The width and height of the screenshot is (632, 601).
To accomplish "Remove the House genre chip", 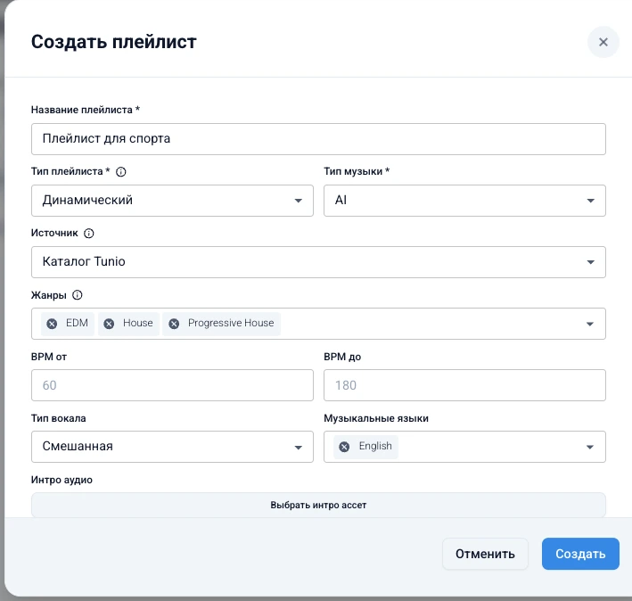I will click(x=109, y=324).
